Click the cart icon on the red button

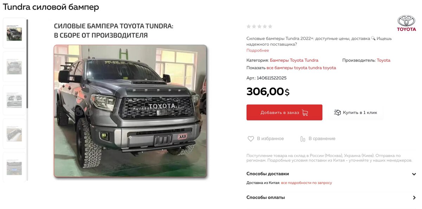pos(305,113)
